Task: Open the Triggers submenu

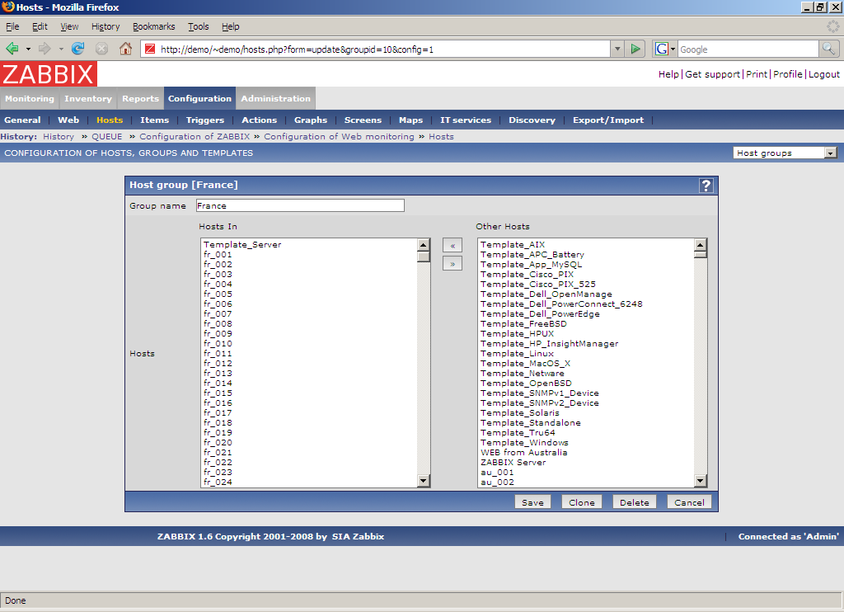Action: click(x=205, y=120)
